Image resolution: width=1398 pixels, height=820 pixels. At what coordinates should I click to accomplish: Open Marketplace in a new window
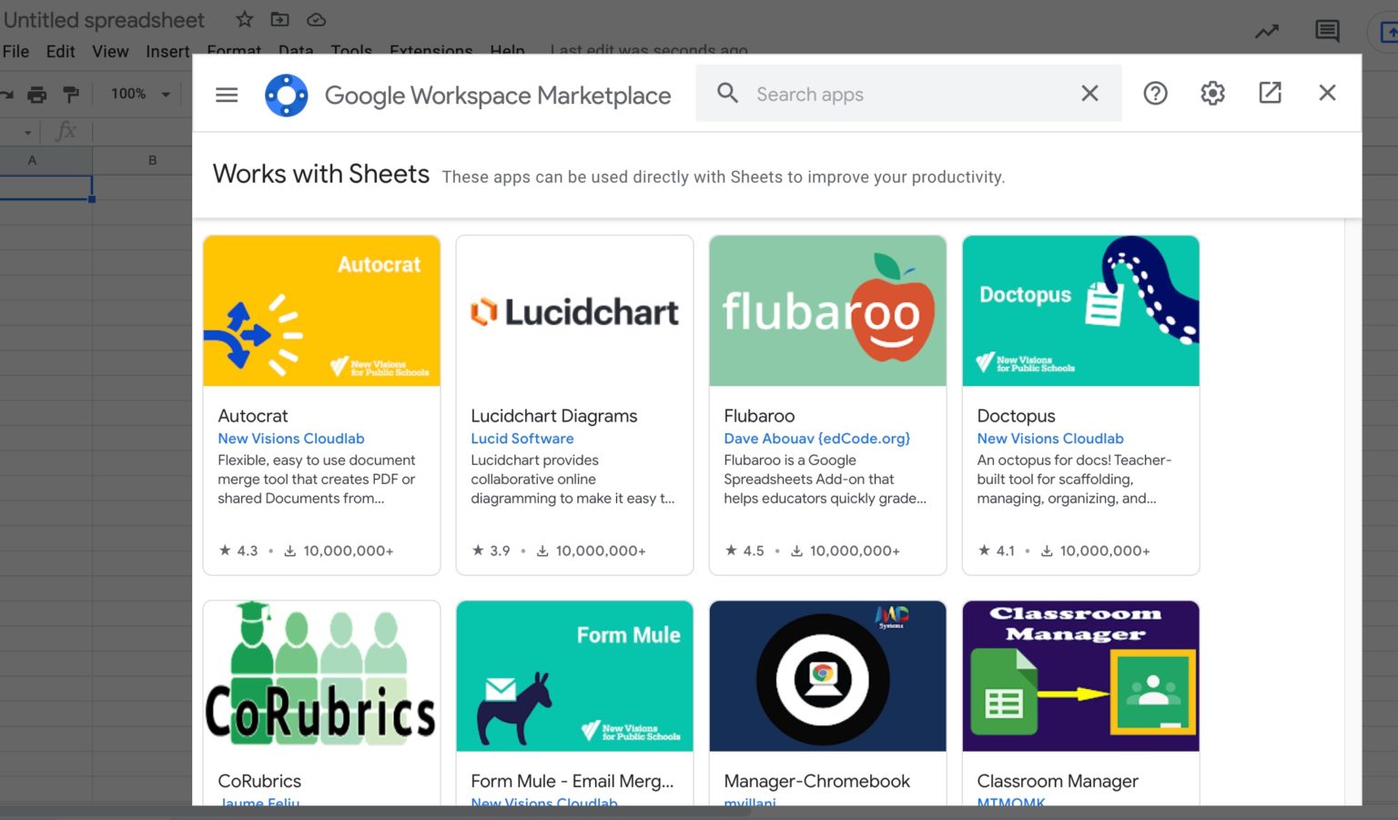[1270, 93]
